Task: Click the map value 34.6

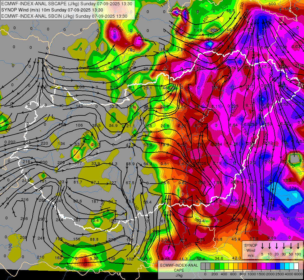Action: [219, 258]
